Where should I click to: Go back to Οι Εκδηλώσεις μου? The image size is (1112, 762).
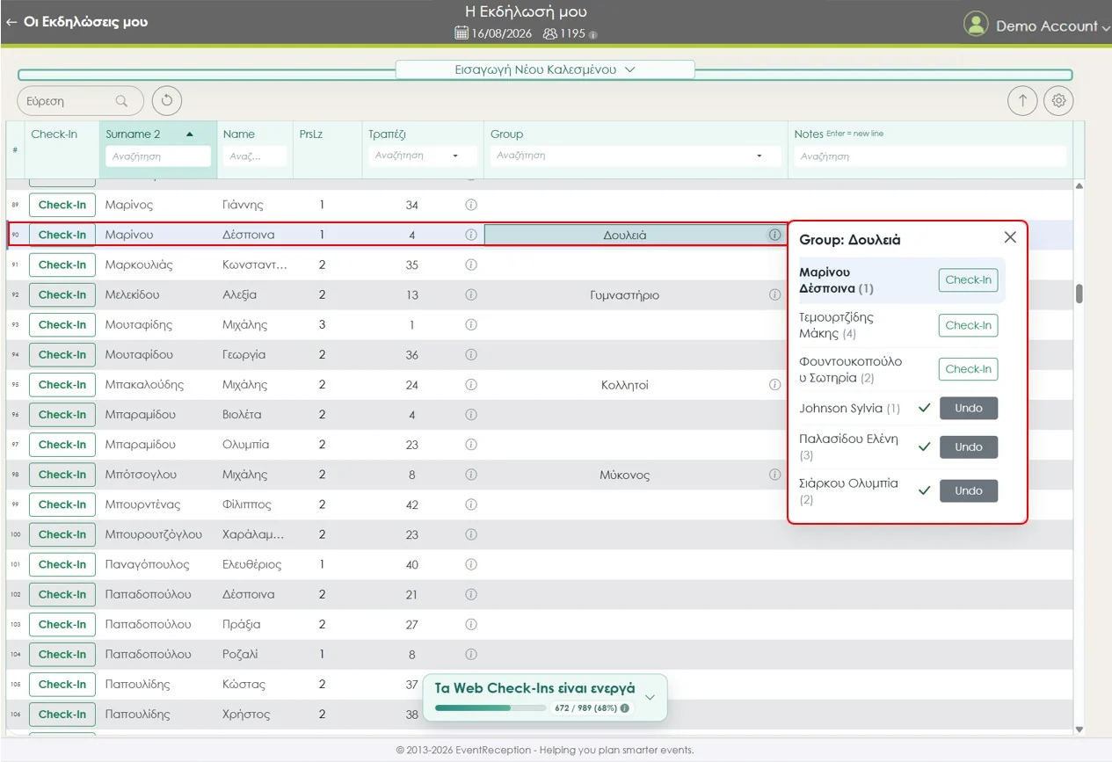[76, 22]
